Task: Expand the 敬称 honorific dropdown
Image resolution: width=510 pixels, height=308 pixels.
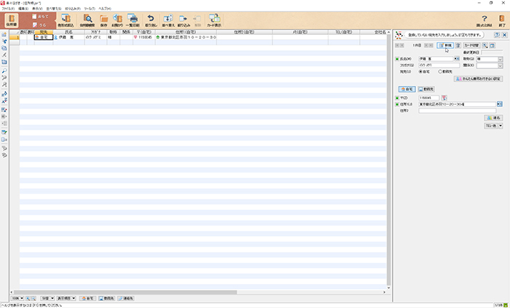Action: (500, 58)
